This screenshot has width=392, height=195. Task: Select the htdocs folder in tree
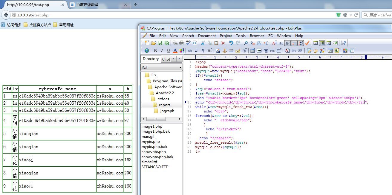(163, 99)
